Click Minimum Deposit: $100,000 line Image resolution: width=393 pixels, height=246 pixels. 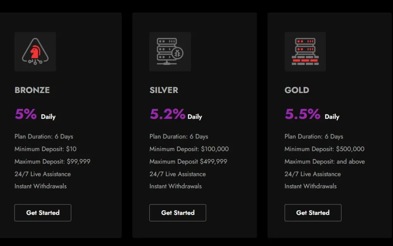pyautogui.click(x=189, y=149)
